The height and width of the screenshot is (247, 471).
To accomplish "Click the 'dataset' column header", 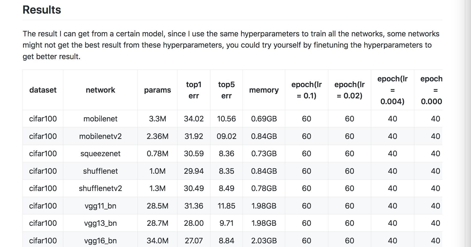I will [x=43, y=90].
